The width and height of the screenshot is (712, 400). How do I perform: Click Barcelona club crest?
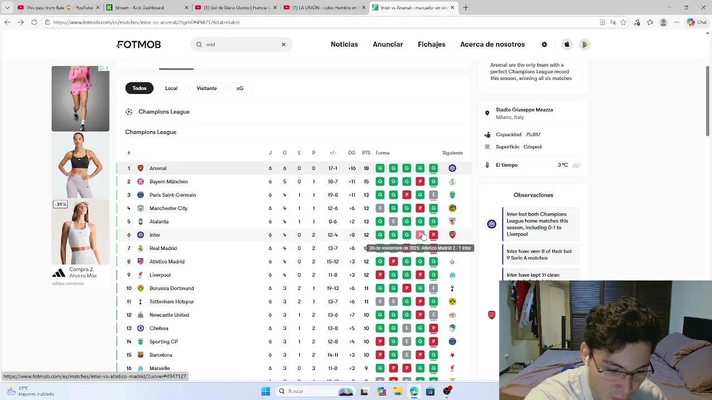tap(140, 355)
